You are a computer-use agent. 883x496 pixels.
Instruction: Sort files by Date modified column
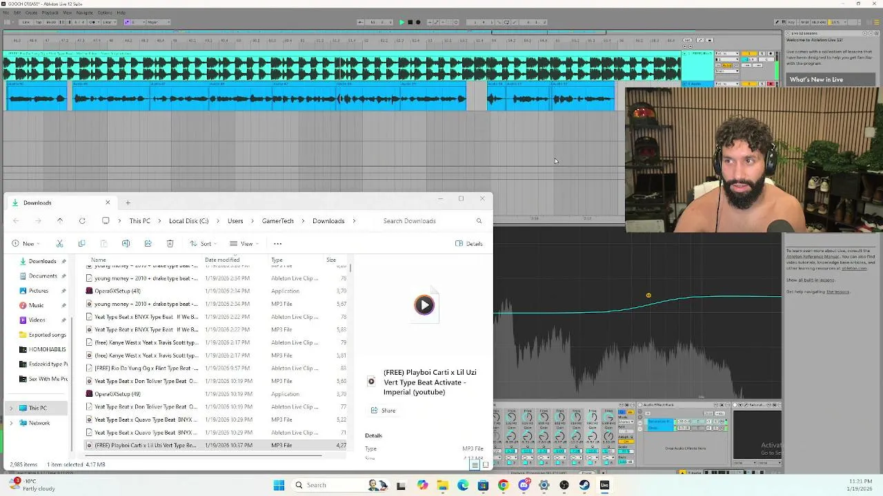point(222,260)
